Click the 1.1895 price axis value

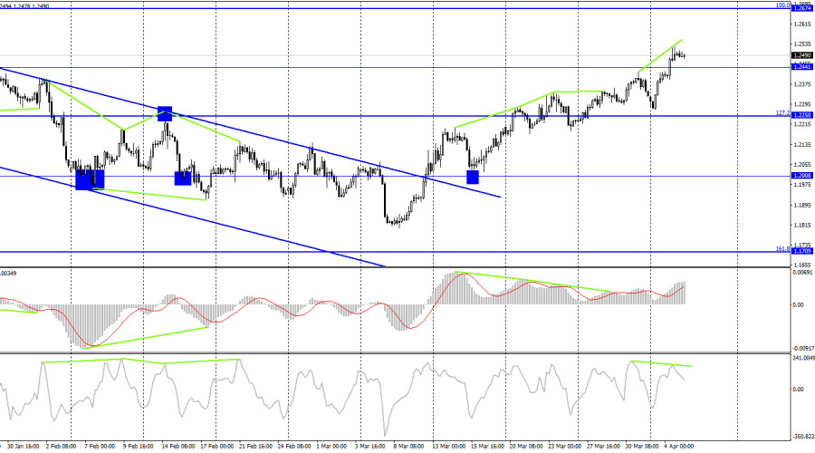point(803,205)
